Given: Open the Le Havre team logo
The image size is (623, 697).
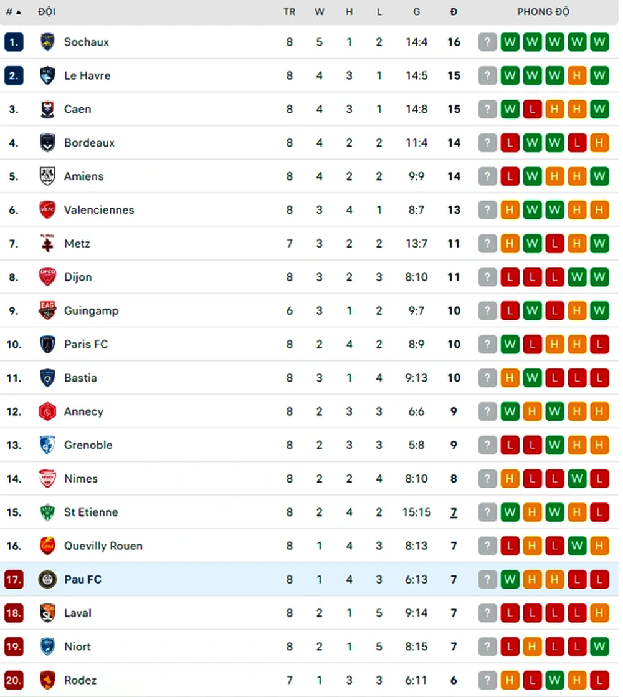Looking at the screenshot, I should [47, 75].
